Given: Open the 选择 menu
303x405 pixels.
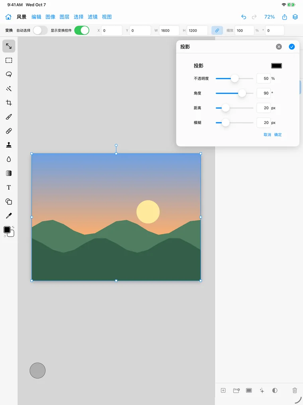Looking at the screenshot, I should click(x=79, y=17).
